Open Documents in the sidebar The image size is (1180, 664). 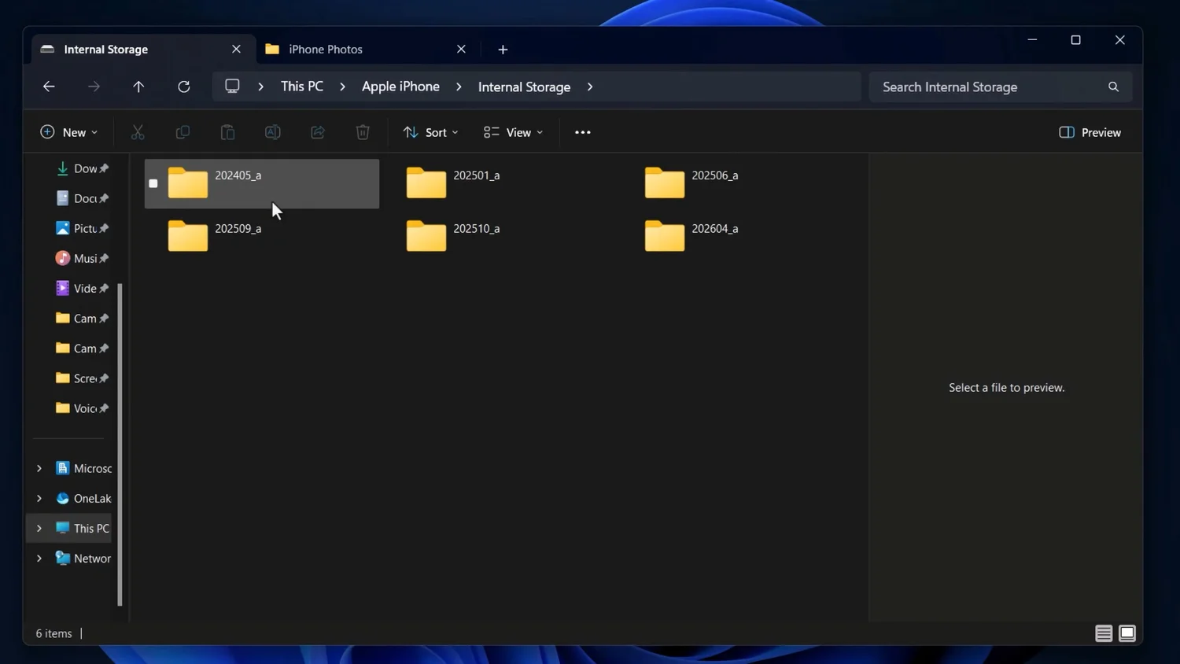82,198
